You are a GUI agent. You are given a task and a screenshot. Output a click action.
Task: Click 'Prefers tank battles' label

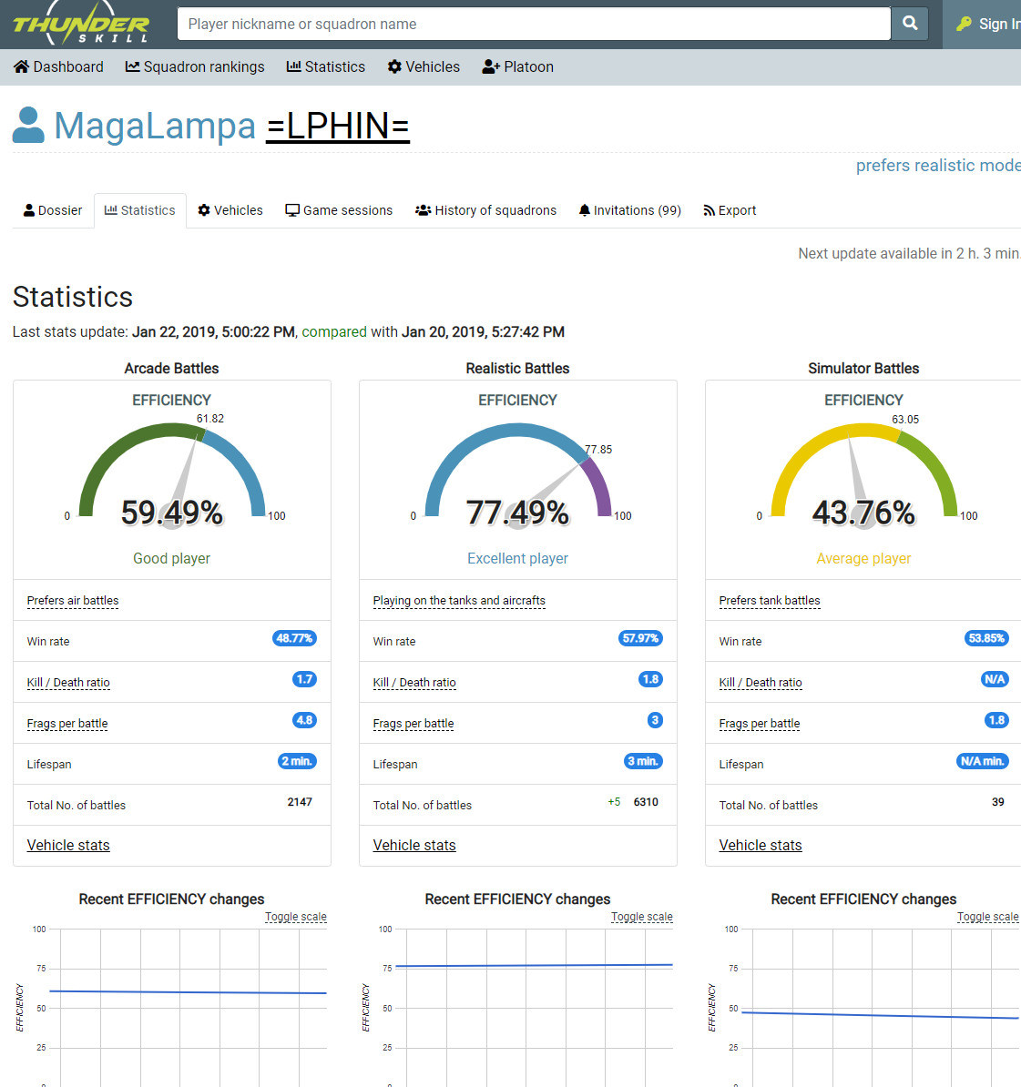(770, 600)
